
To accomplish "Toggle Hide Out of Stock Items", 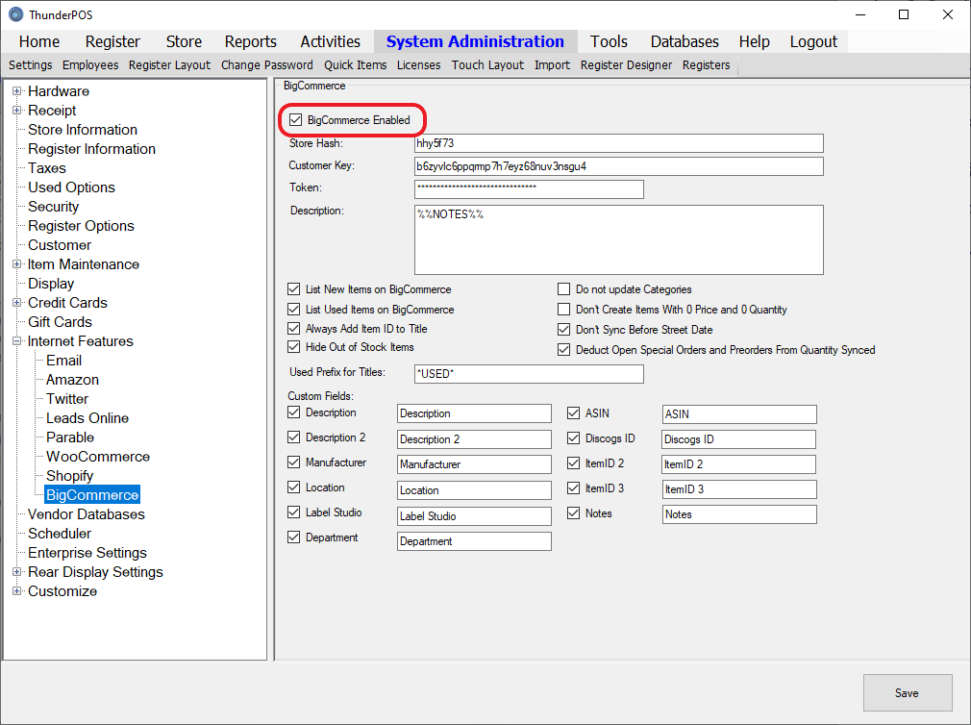I will (294, 347).
